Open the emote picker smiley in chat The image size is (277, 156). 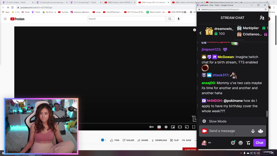coord(241,143)
